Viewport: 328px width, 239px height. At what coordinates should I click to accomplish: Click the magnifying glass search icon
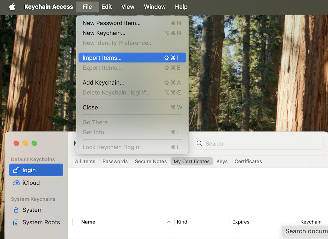pyautogui.click(x=199, y=144)
